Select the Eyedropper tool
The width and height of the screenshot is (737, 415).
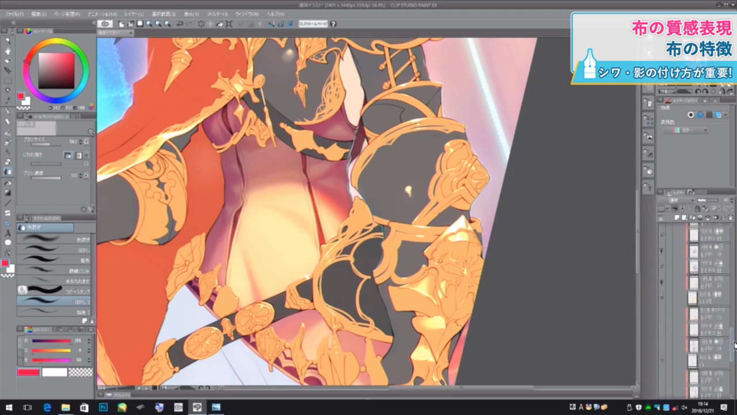7,100
